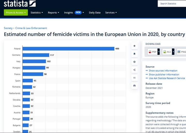Click the quotation mark citation icon
The height and width of the screenshot is (133, 186).
click(134, 78)
